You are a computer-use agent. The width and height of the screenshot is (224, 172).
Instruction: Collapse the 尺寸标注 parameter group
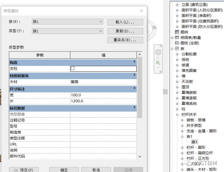point(134,88)
